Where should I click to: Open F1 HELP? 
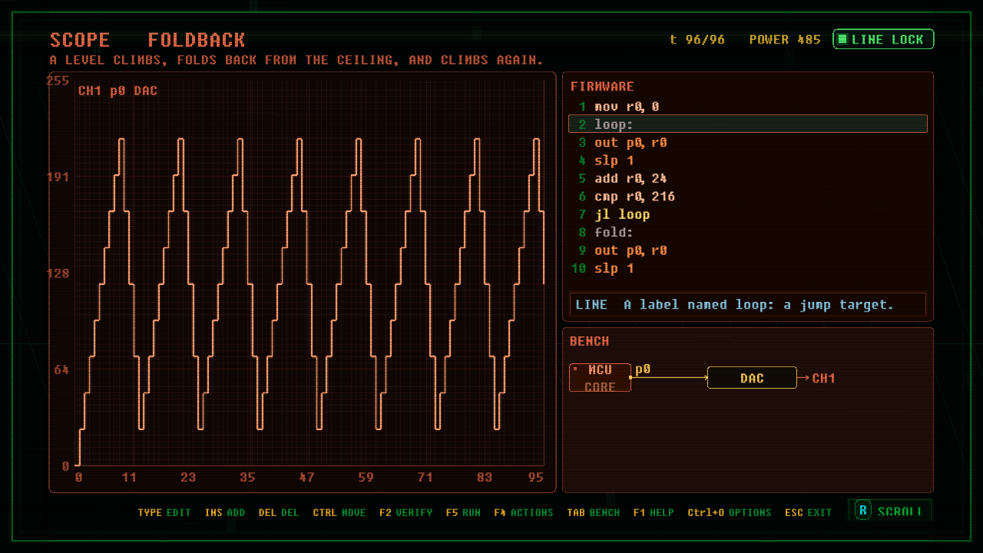654,512
